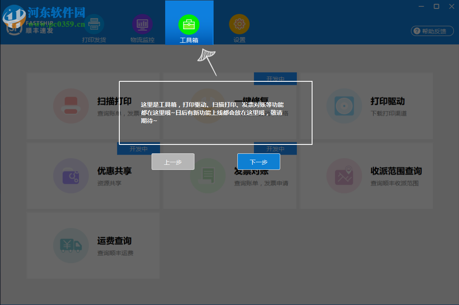Click the purple 优惠共享 wallet icon
459x305 pixels.
tap(71, 176)
